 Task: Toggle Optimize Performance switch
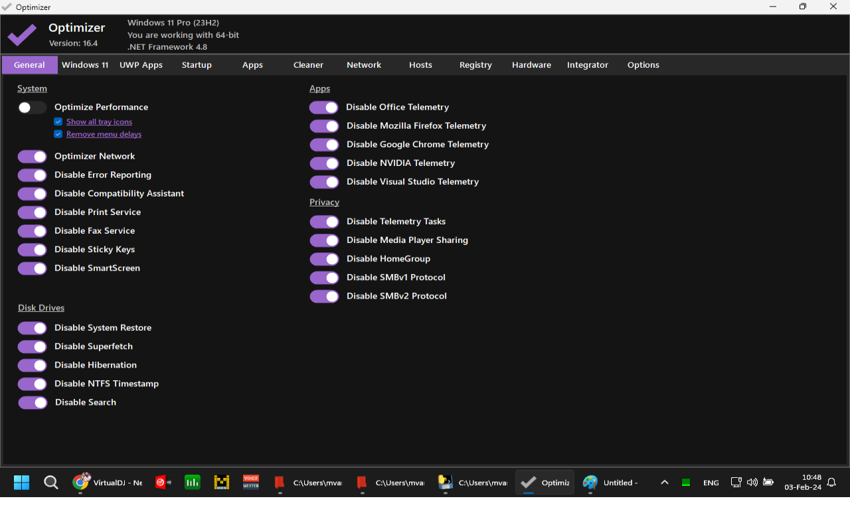(32, 108)
